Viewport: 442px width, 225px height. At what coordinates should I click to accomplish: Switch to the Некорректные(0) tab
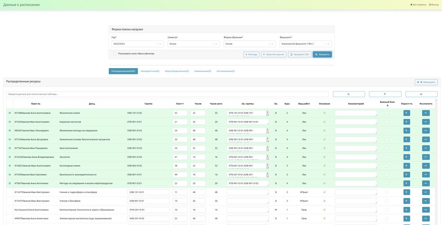pyautogui.click(x=150, y=71)
